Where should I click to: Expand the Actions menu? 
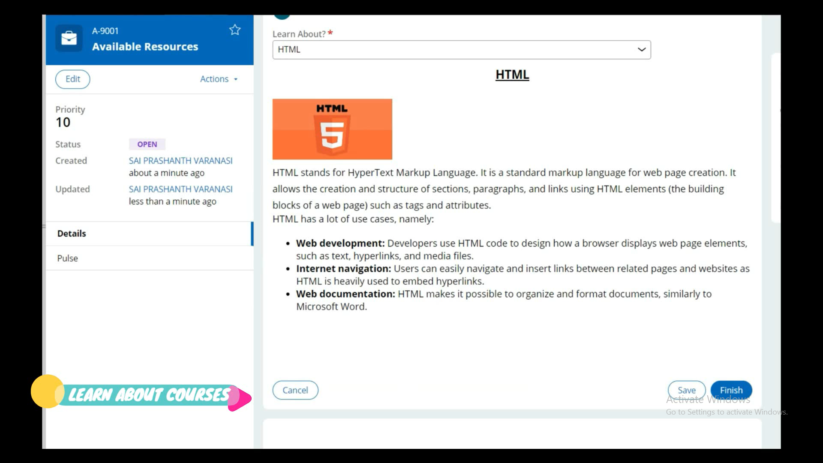[x=214, y=79]
